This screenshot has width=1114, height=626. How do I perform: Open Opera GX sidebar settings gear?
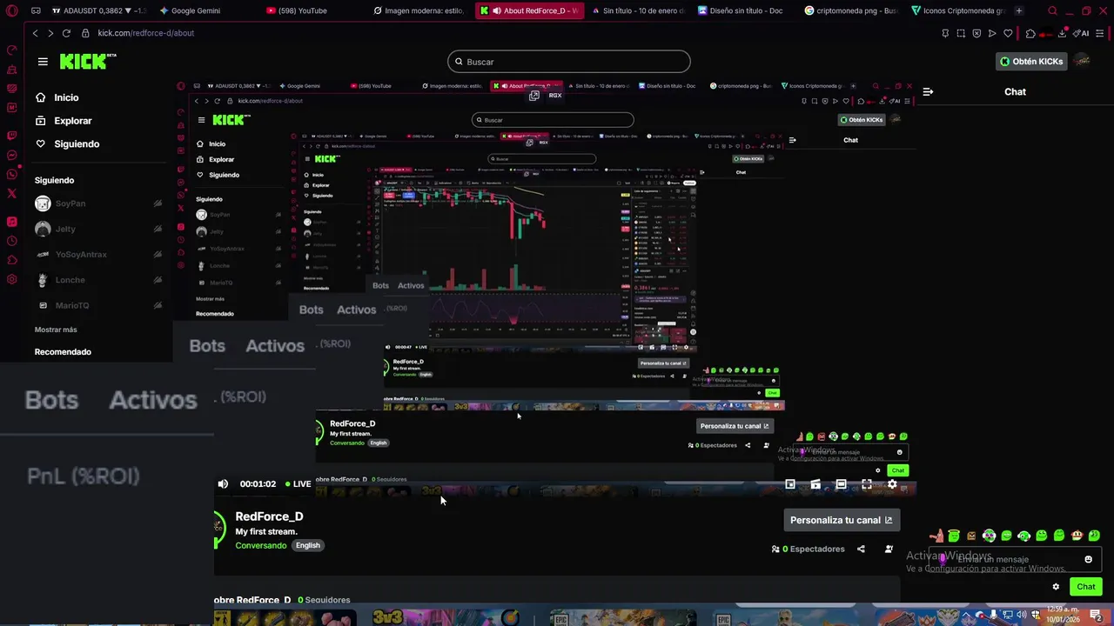point(11,279)
